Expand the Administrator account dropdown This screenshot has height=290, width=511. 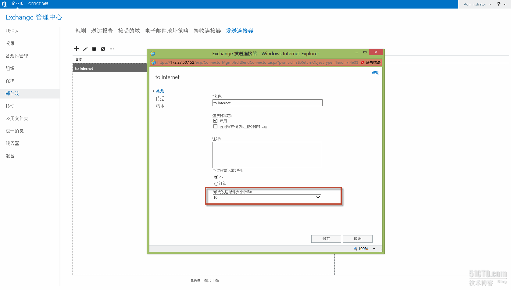click(x=477, y=4)
